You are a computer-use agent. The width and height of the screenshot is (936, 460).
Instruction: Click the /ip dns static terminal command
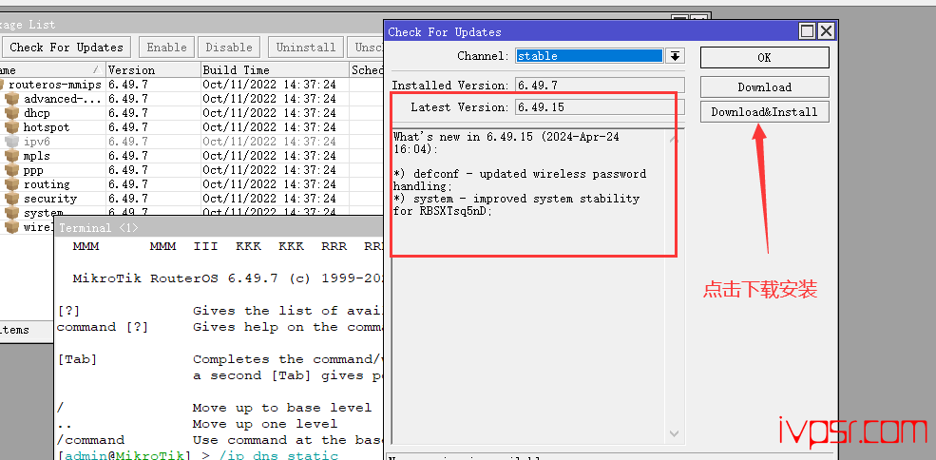[278, 456]
